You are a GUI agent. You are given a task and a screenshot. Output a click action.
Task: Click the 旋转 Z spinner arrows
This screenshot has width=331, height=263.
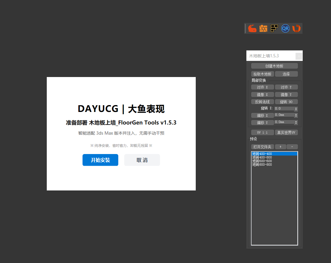point(296,109)
